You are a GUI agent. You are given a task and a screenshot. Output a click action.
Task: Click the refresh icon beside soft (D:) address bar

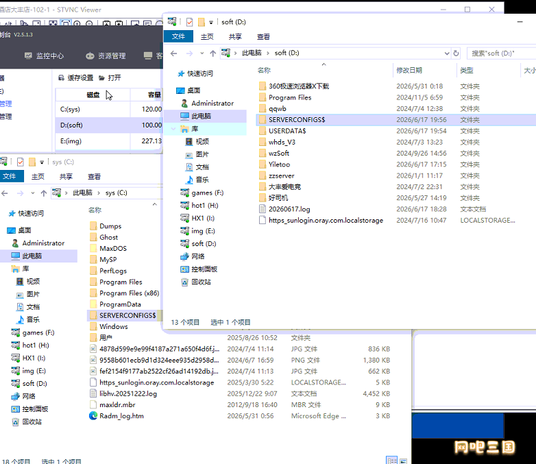(456, 53)
